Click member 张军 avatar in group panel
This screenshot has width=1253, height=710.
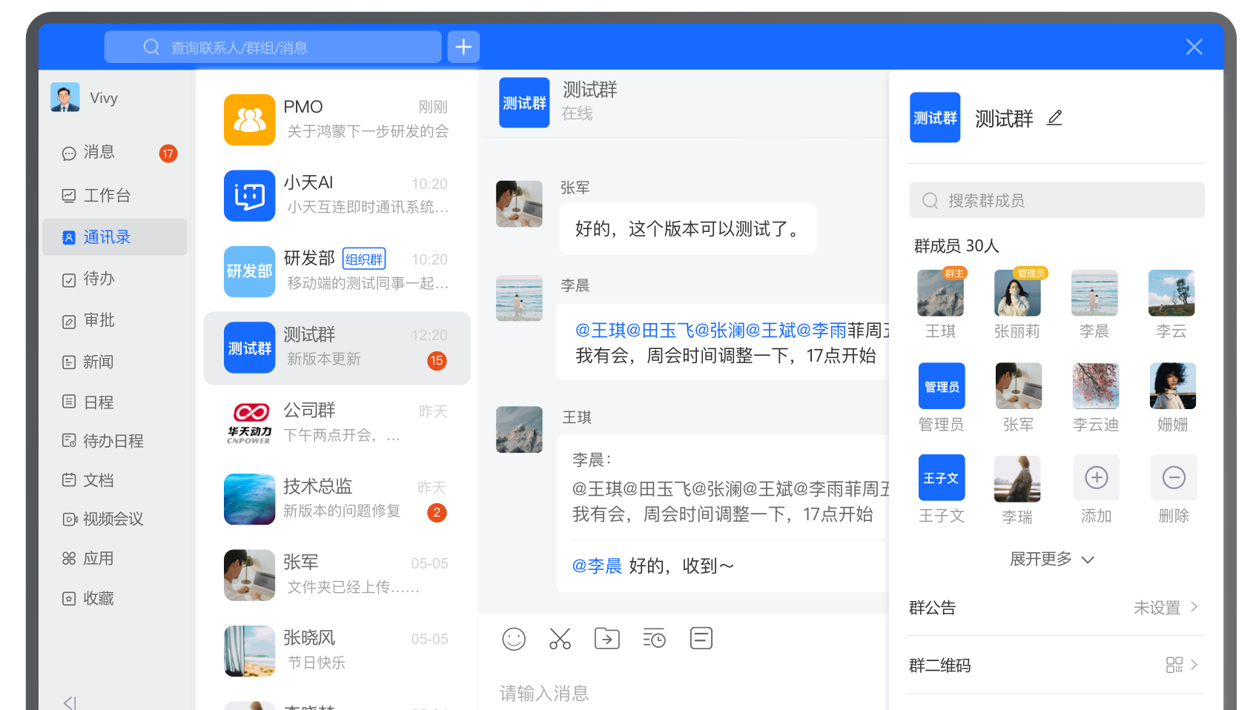(x=1018, y=385)
